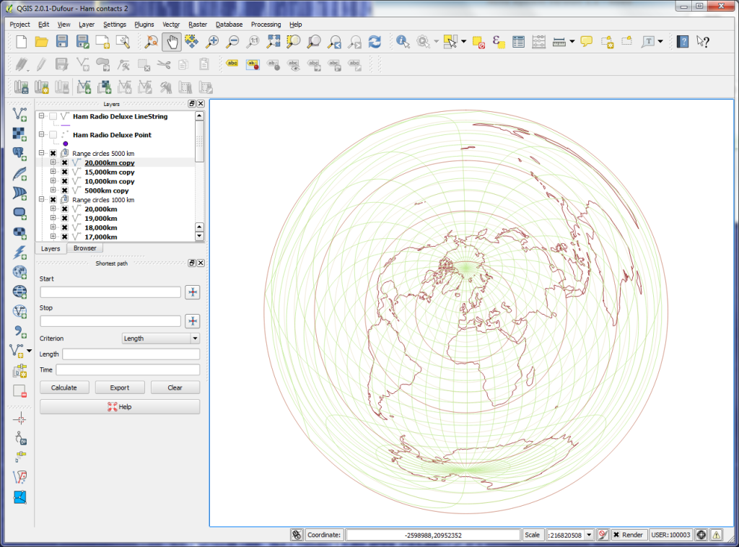The width and height of the screenshot is (739, 547).
Task: Click the Identify Features tool
Action: [x=403, y=42]
